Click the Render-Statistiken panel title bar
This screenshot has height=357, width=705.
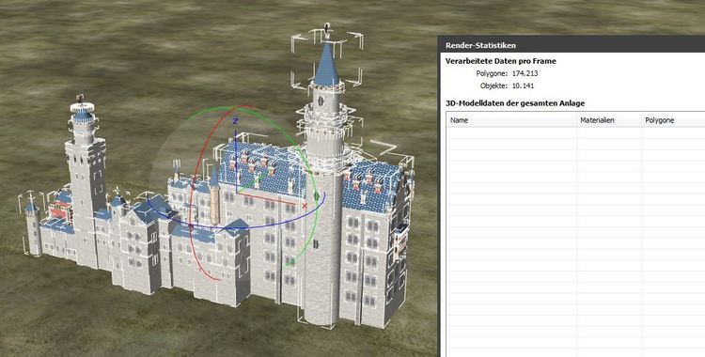[572, 45]
